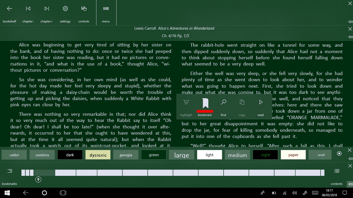353x198 pixels.
Task: Open the People icon in tray
Action: (263, 193)
